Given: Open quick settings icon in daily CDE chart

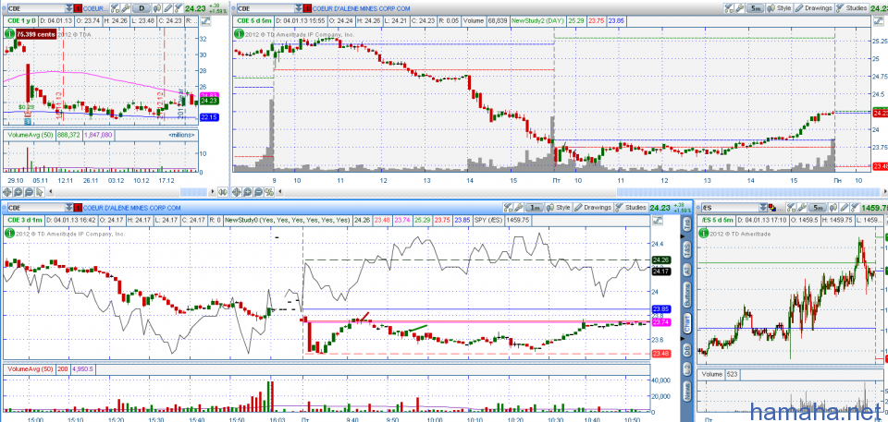Looking at the screenshot, I should coord(115,8).
